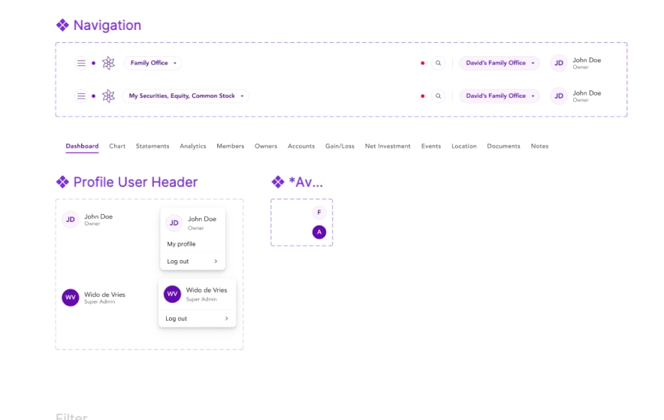Open the hamburger menu in the first navigation bar

click(81, 63)
